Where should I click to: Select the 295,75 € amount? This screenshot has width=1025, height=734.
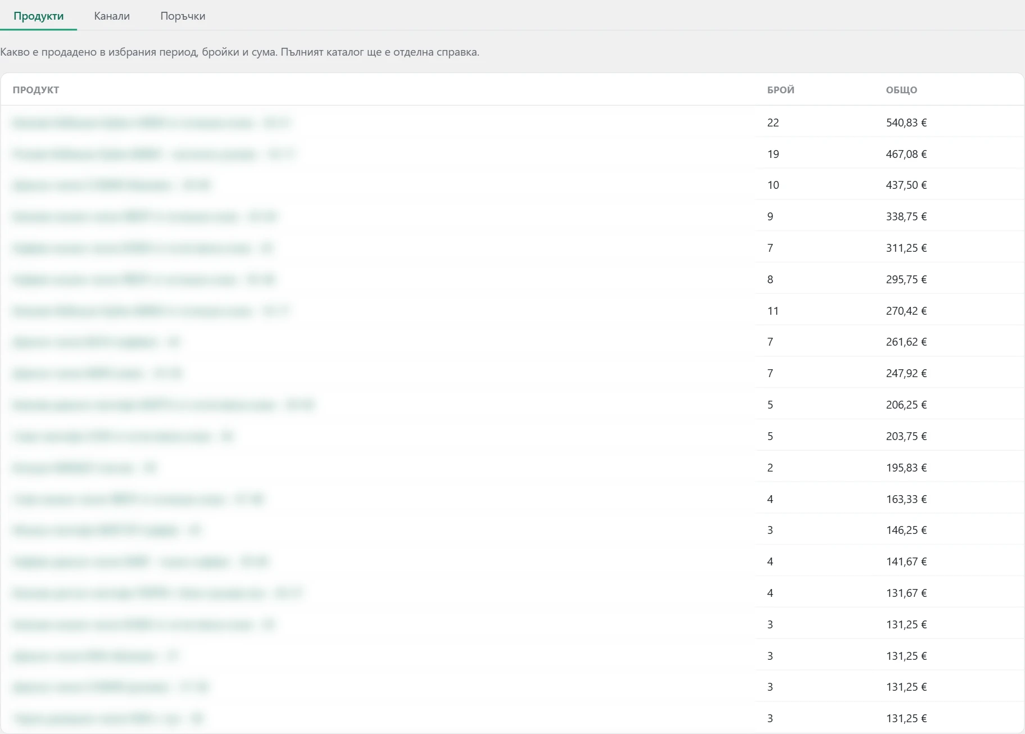pos(906,279)
